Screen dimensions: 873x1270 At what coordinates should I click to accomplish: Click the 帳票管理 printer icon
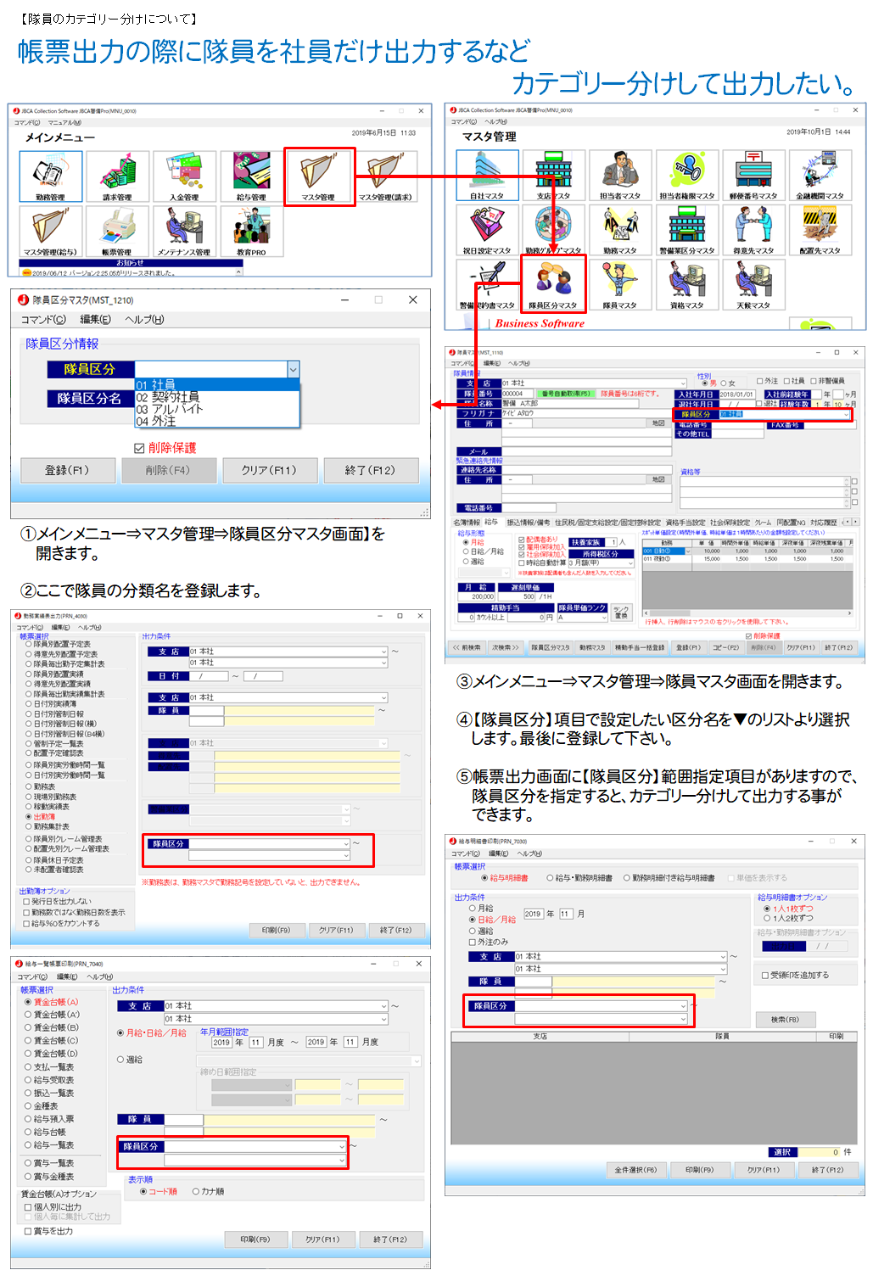coord(117,230)
